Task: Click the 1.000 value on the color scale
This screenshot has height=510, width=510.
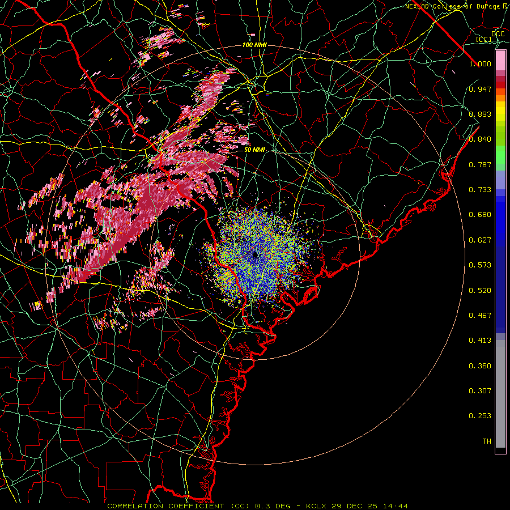Action: pyautogui.click(x=480, y=63)
